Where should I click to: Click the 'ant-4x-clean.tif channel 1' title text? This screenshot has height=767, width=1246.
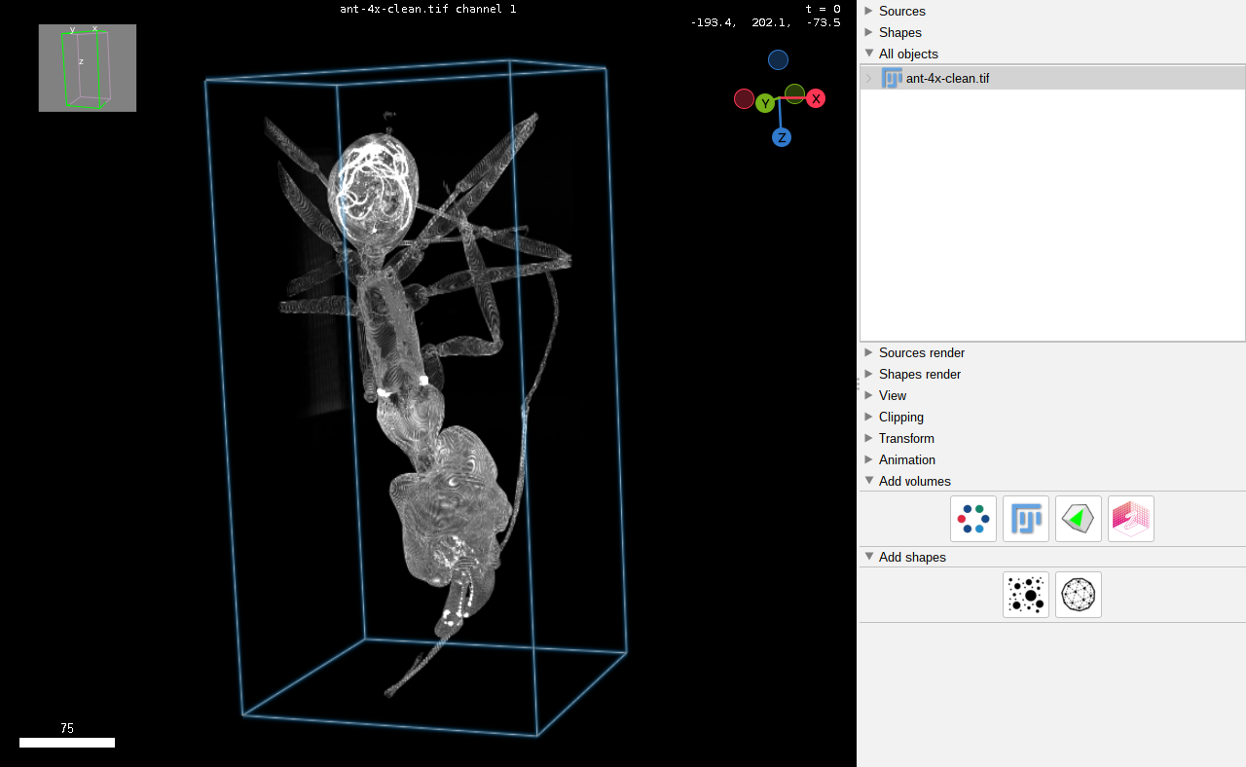[x=428, y=9]
